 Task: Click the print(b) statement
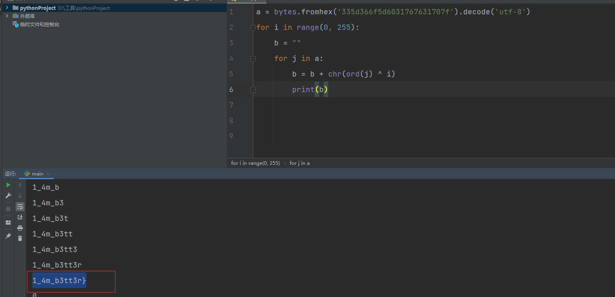[310, 90]
